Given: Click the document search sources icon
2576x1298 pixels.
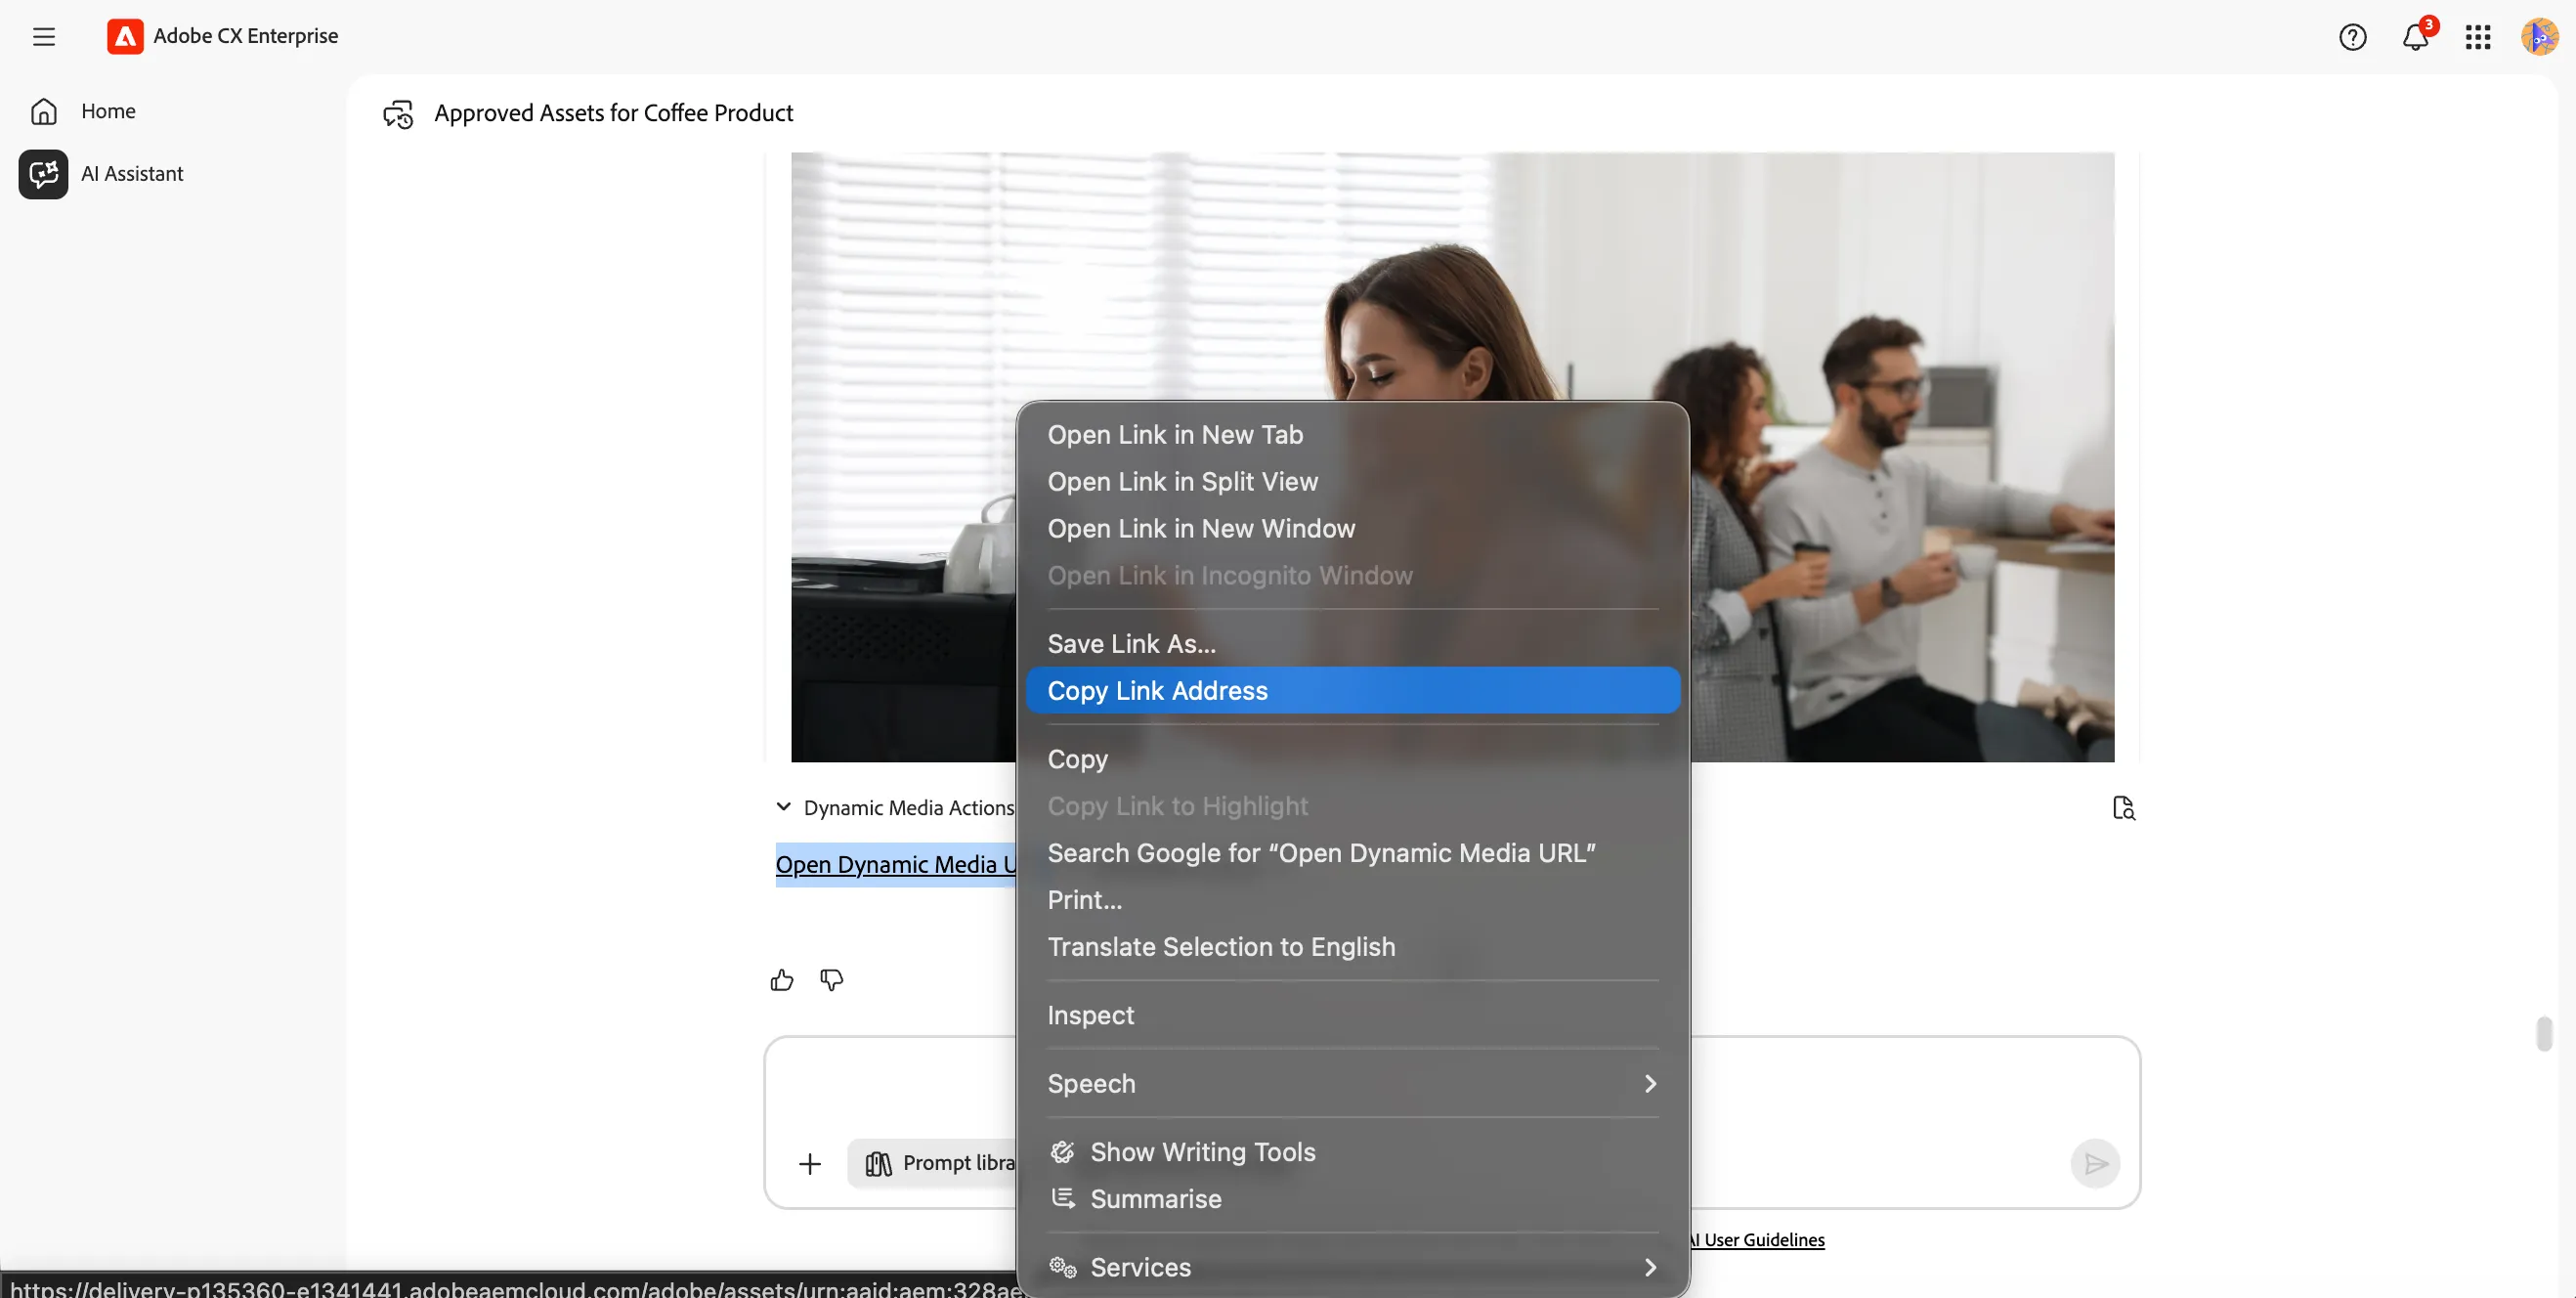Looking at the screenshot, I should tap(2124, 808).
